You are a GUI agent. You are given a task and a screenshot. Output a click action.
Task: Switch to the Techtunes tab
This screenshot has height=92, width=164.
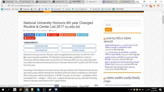(x=110, y=2)
